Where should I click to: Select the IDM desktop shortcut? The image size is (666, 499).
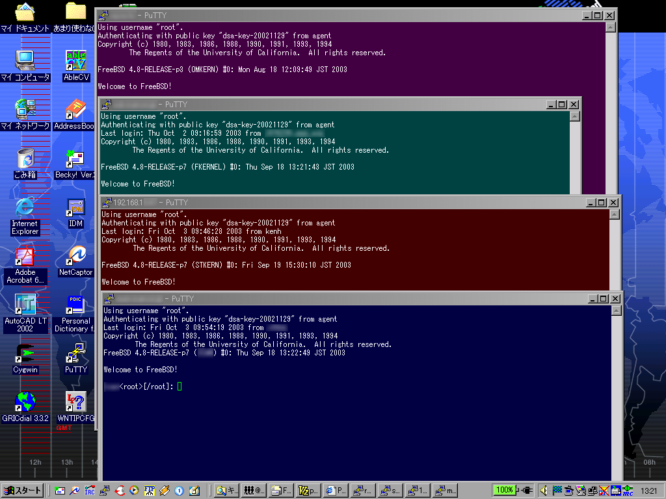75,207
